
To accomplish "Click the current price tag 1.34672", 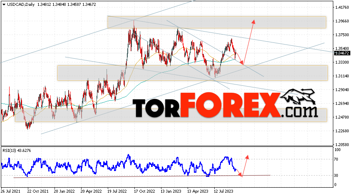I will click(342, 53).
